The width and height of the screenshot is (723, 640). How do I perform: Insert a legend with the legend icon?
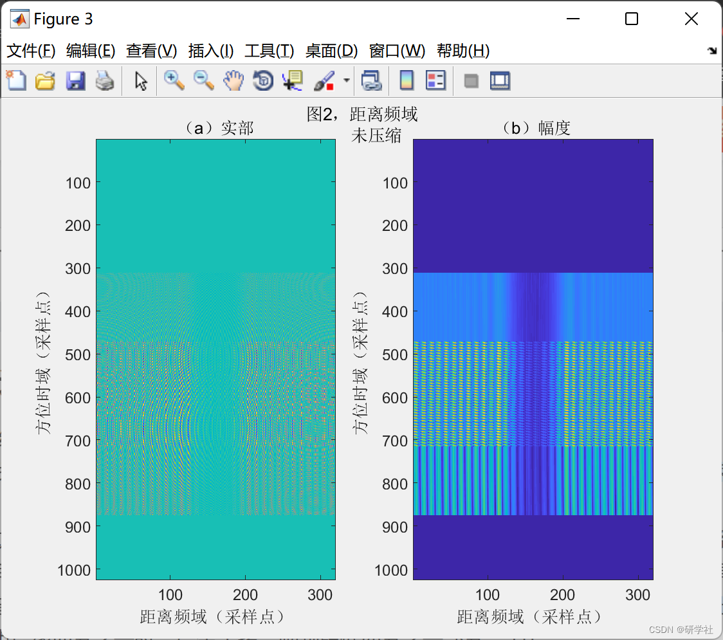[436, 80]
